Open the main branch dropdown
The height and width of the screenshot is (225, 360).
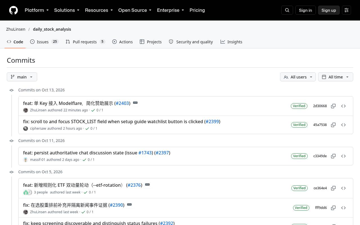click(22, 77)
